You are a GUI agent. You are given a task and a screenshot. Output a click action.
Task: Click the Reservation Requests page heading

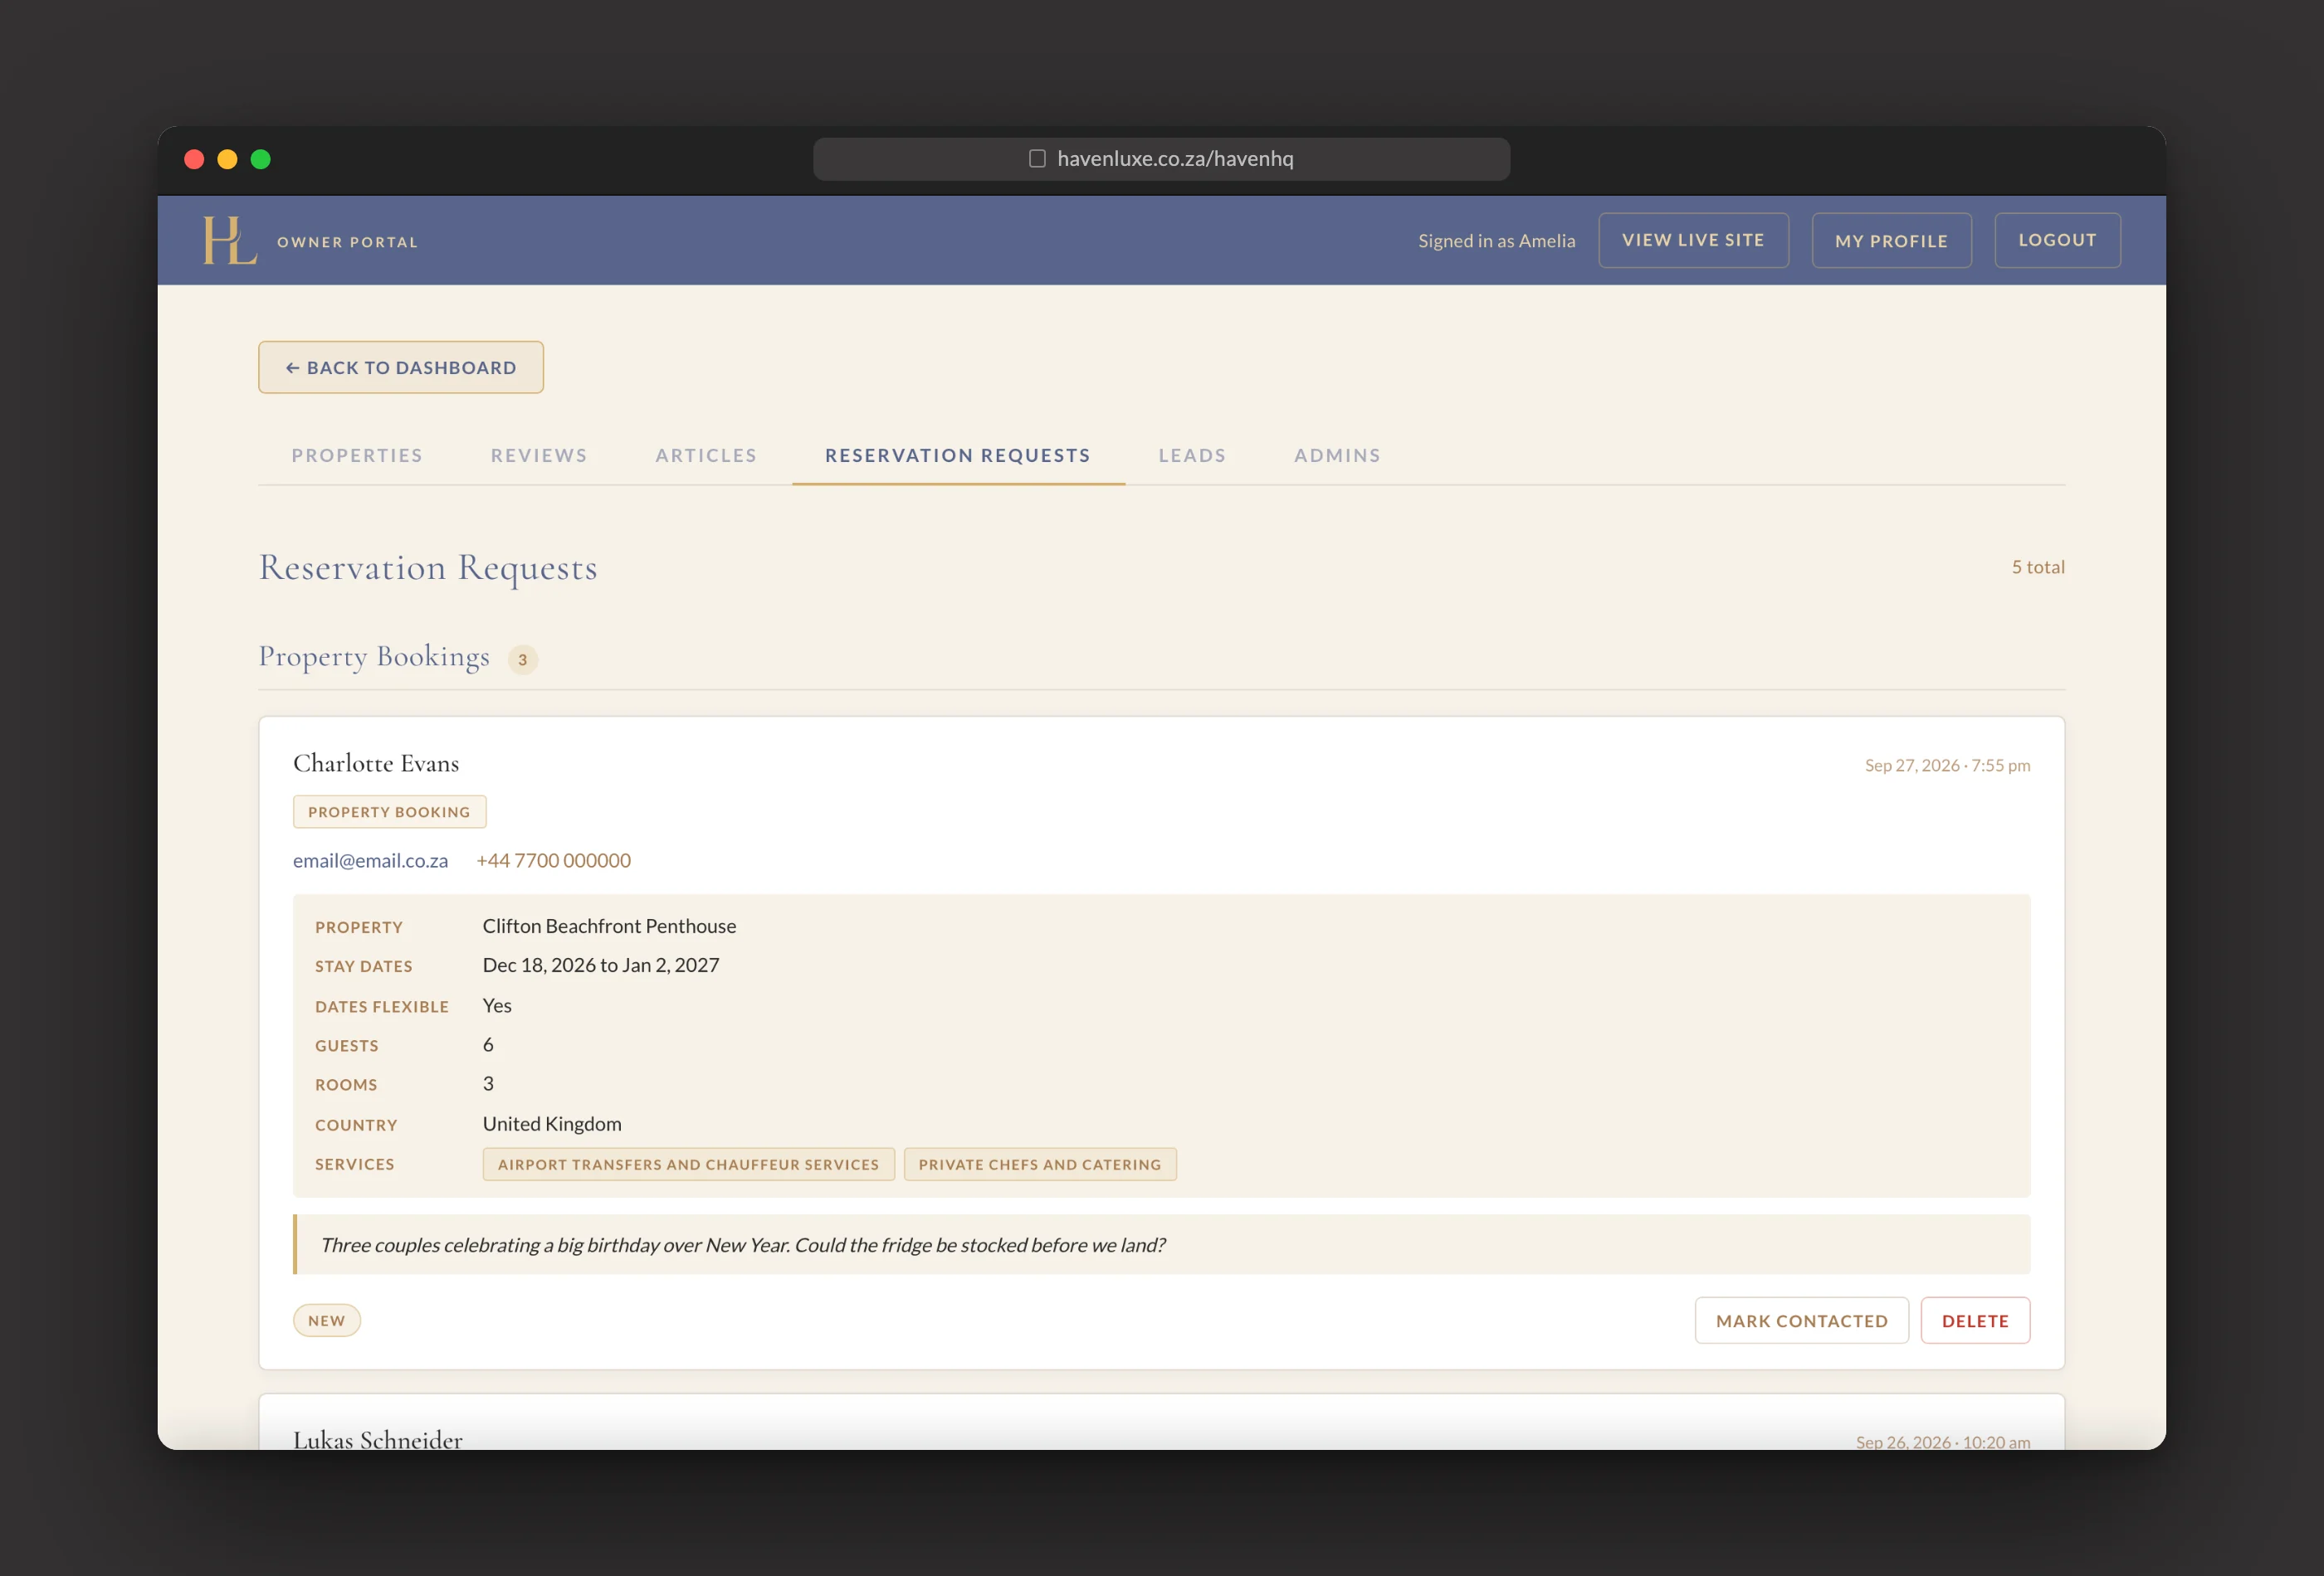(428, 567)
